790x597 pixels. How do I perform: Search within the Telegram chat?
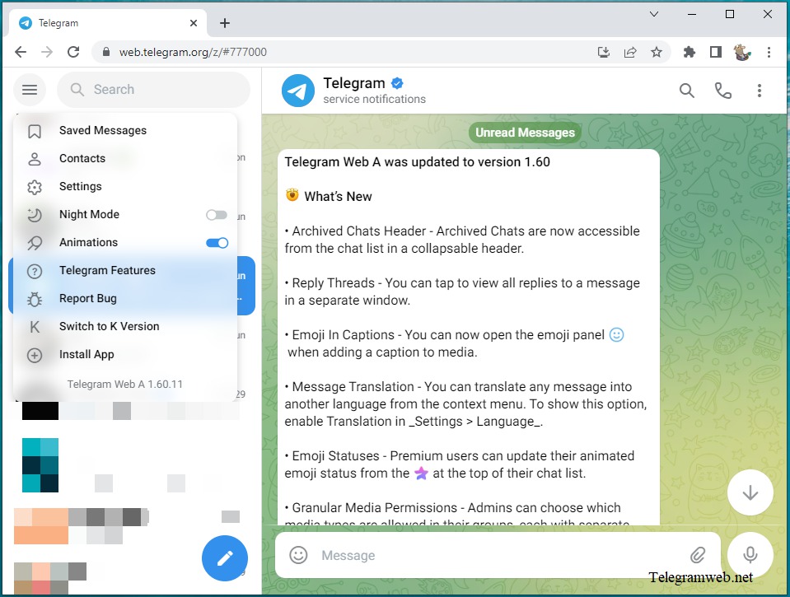point(686,91)
